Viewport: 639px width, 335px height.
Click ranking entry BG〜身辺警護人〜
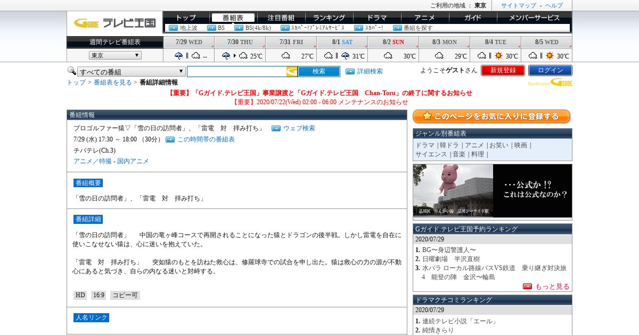[449, 250]
